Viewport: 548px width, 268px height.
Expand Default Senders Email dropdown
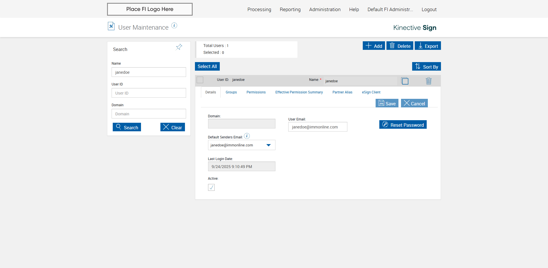pos(268,145)
